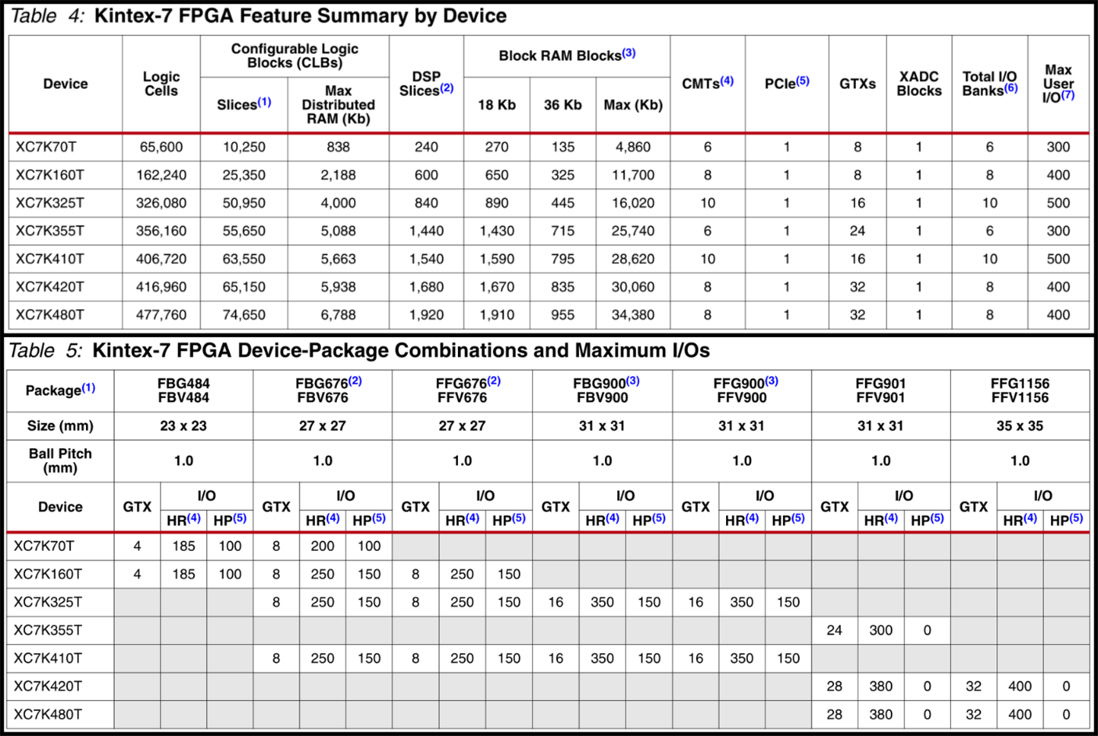Click the 477,760 logic cells value
This screenshot has height=736, width=1098.
coord(161,315)
